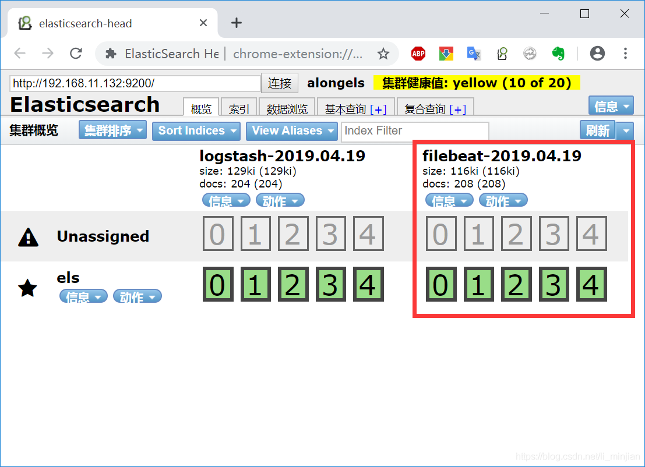The image size is (645, 467).
Task: Select logstash primary shard 1 on els
Action: pos(255,284)
